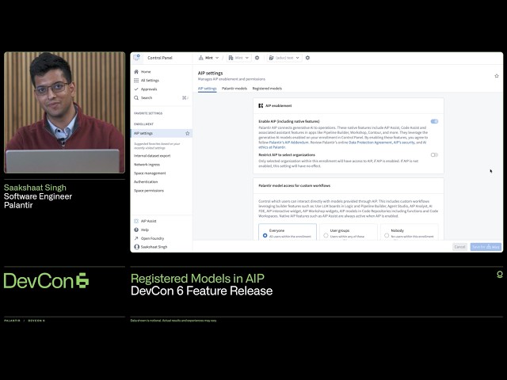Open Internal dataset export setting
The height and width of the screenshot is (380, 507).
[152, 156]
